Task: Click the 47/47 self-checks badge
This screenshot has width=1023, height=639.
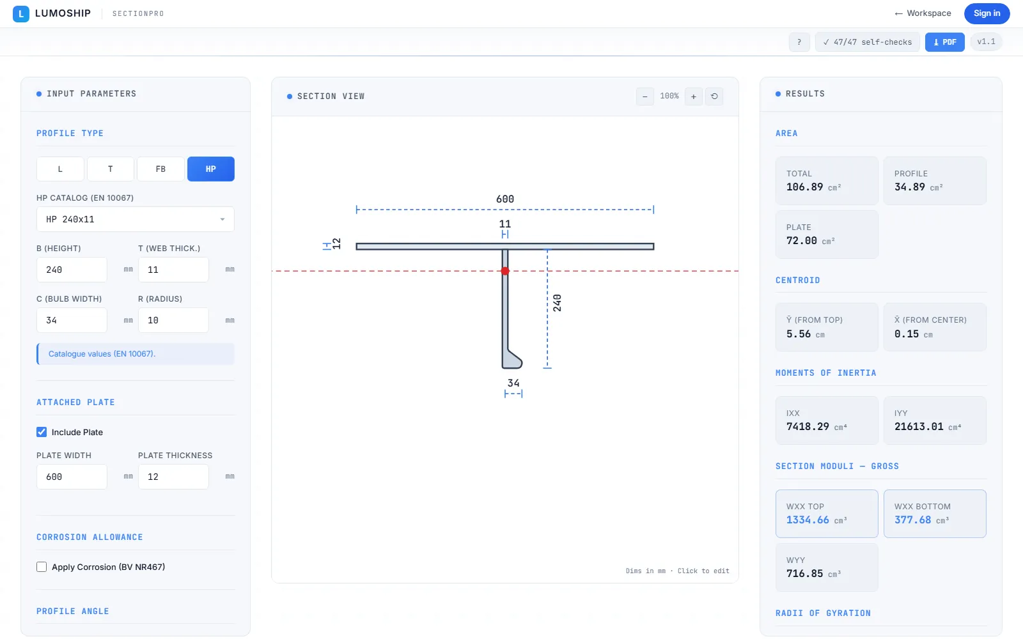Action: coord(868,42)
